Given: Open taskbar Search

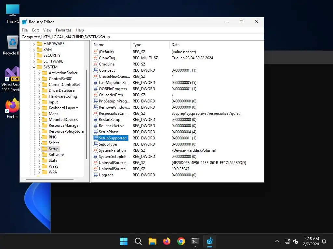Looking at the screenshot, I should 138,241.
